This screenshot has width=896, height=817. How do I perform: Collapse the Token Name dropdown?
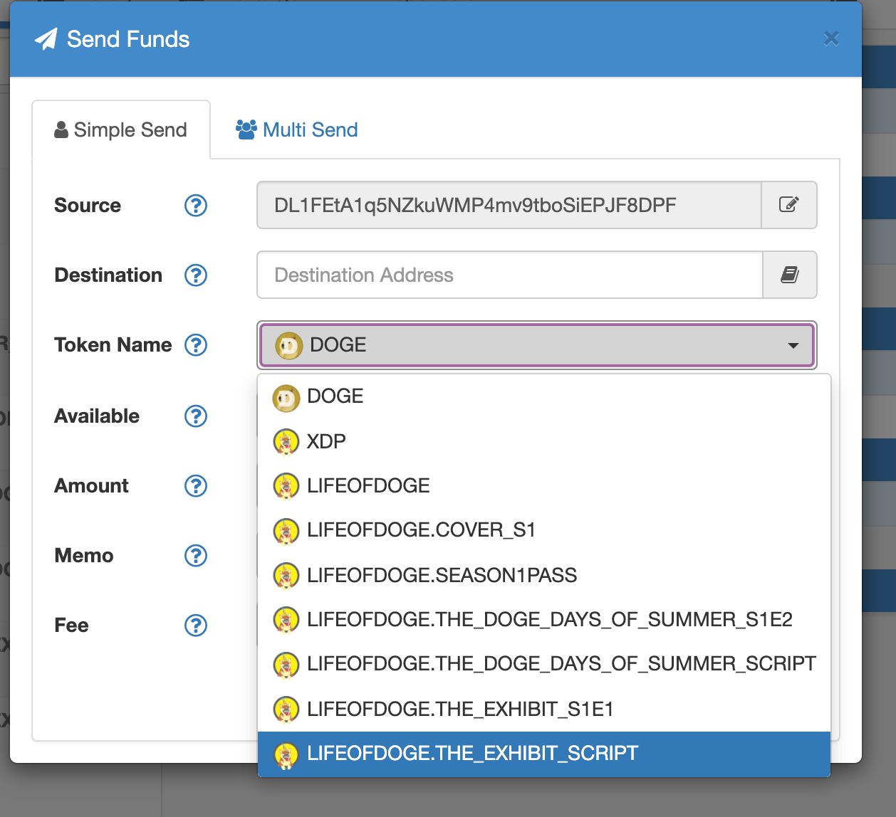[537, 345]
